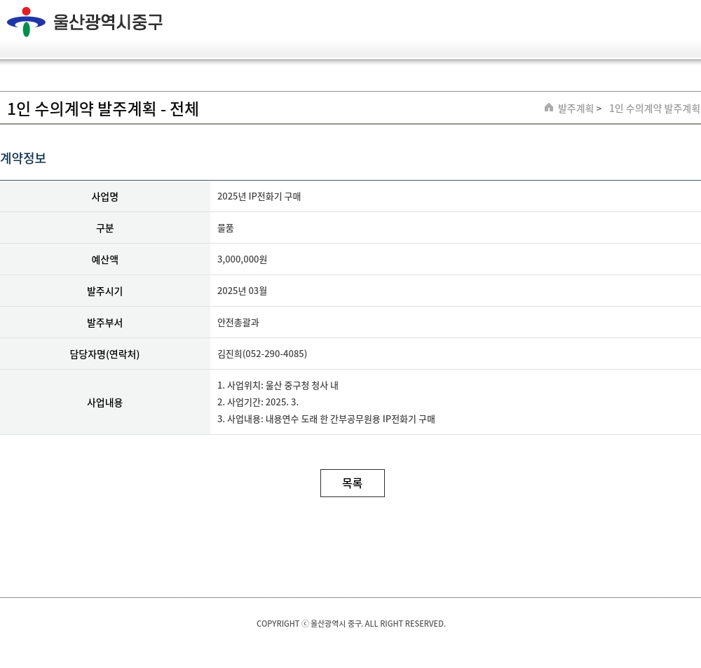This screenshot has width=701, height=668.
Task: Click the 예산액 row header cell
Action: [105, 260]
